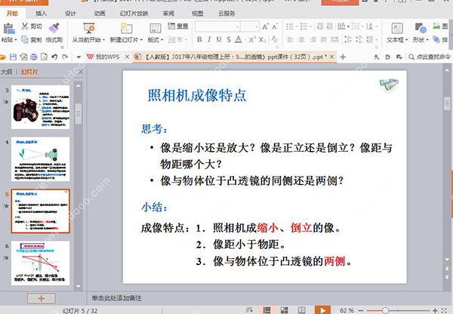Click the Decrease indent icon
The width and height of the screenshot is (453, 314).
pyautogui.click(x=320, y=26)
